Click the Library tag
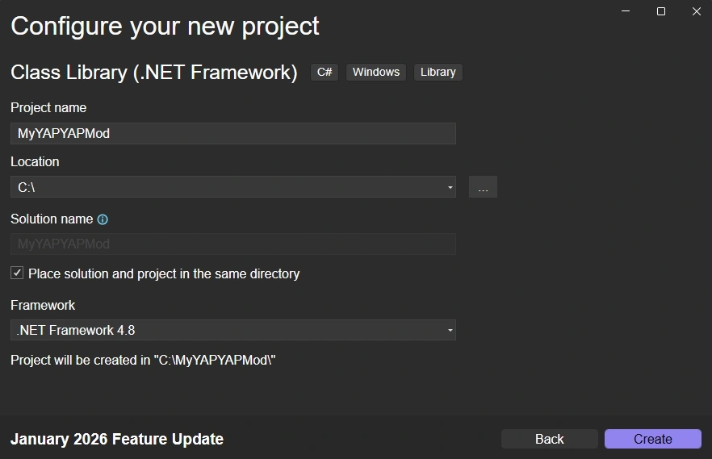Screen dimensions: 712x459 point(438,72)
